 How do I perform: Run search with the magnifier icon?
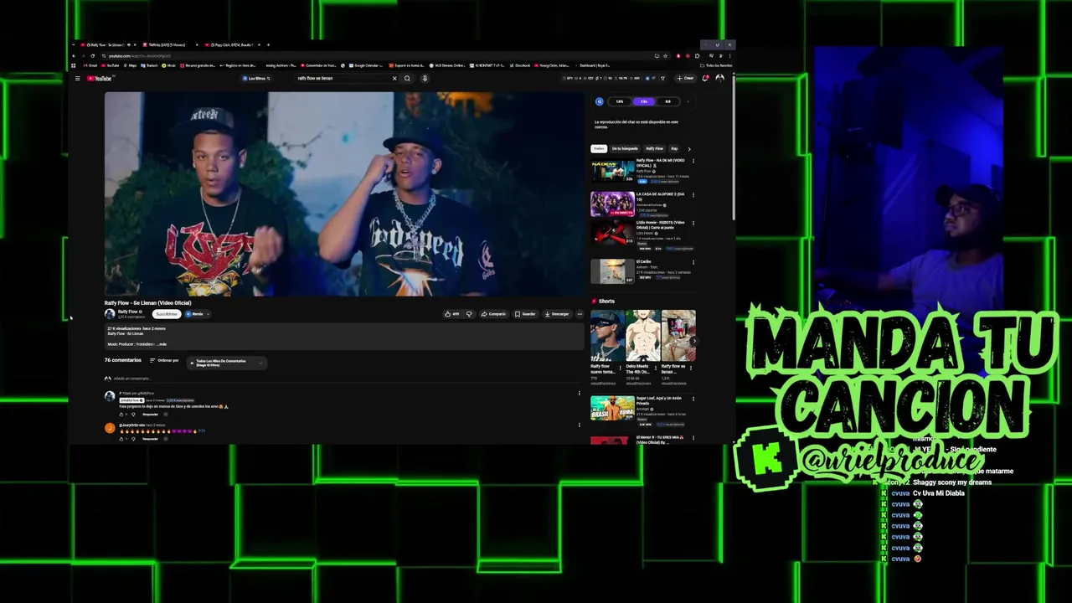click(407, 79)
